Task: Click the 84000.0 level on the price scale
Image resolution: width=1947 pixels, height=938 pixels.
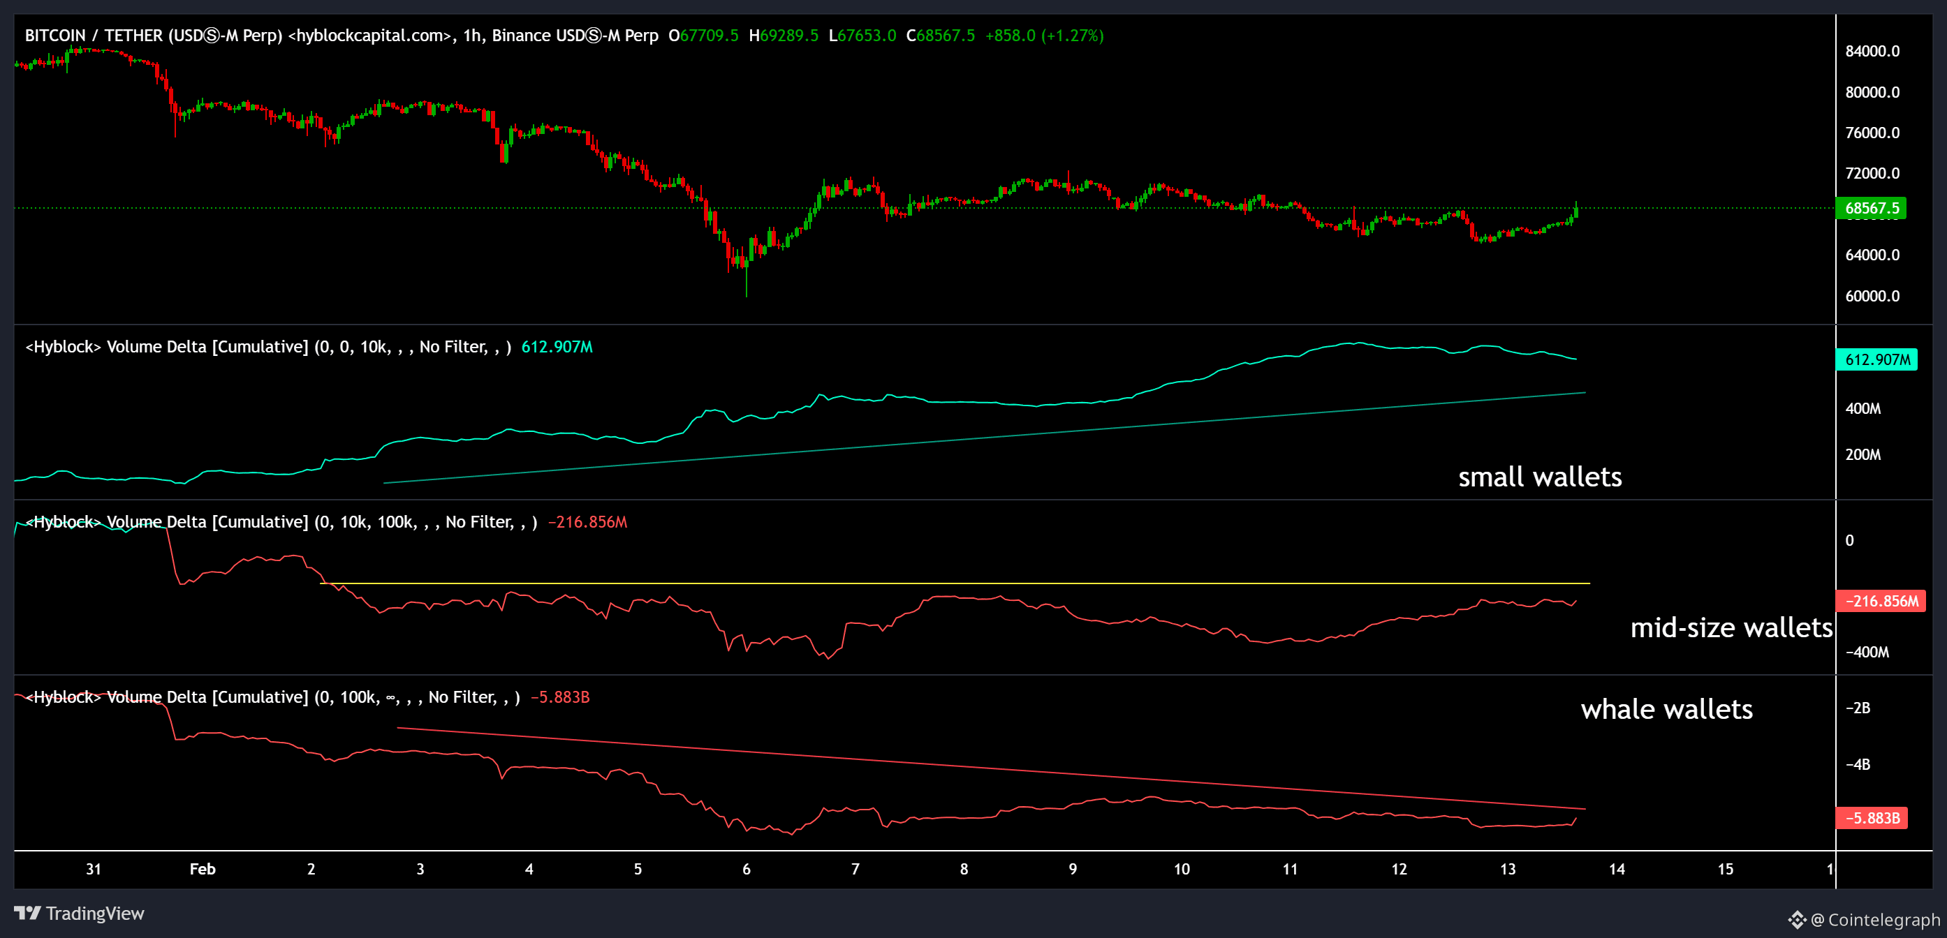Action: click(1874, 52)
